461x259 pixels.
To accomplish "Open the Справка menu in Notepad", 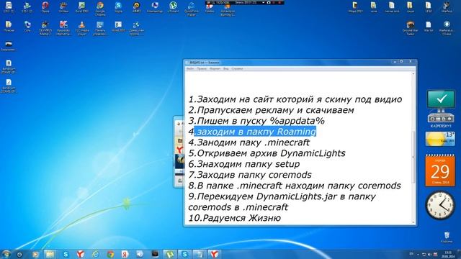I will (237, 69).
